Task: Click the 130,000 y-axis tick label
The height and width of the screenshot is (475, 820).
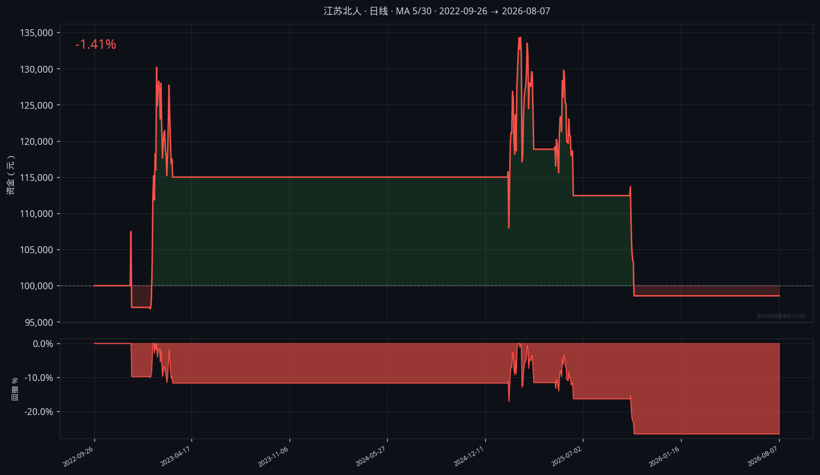Action: pos(37,69)
